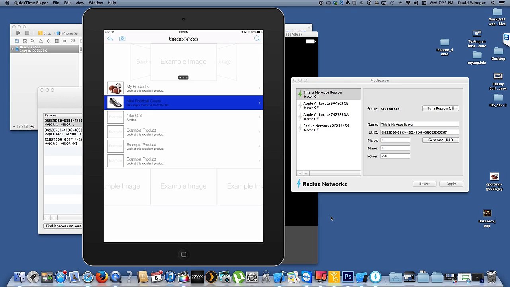This screenshot has width=510, height=287.
Task: Open Spotlight search in the menu bar
Action: coord(492,3)
